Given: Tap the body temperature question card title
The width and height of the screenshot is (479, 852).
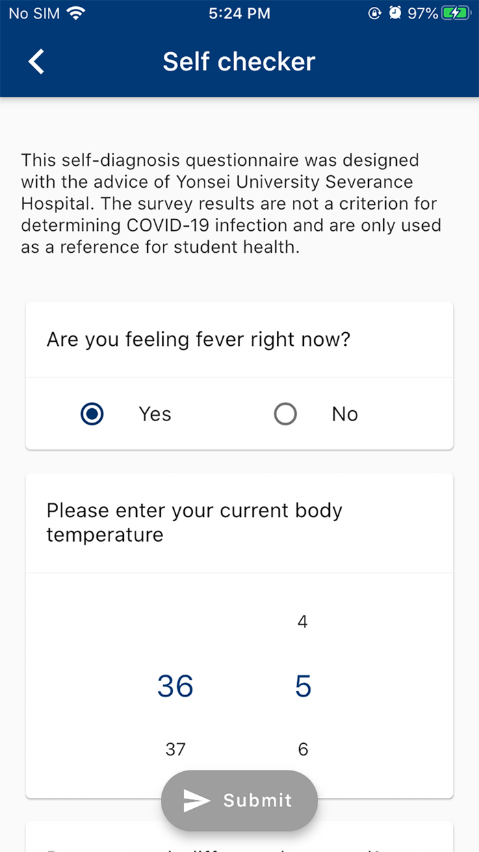Looking at the screenshot, I should coord(194,523).
